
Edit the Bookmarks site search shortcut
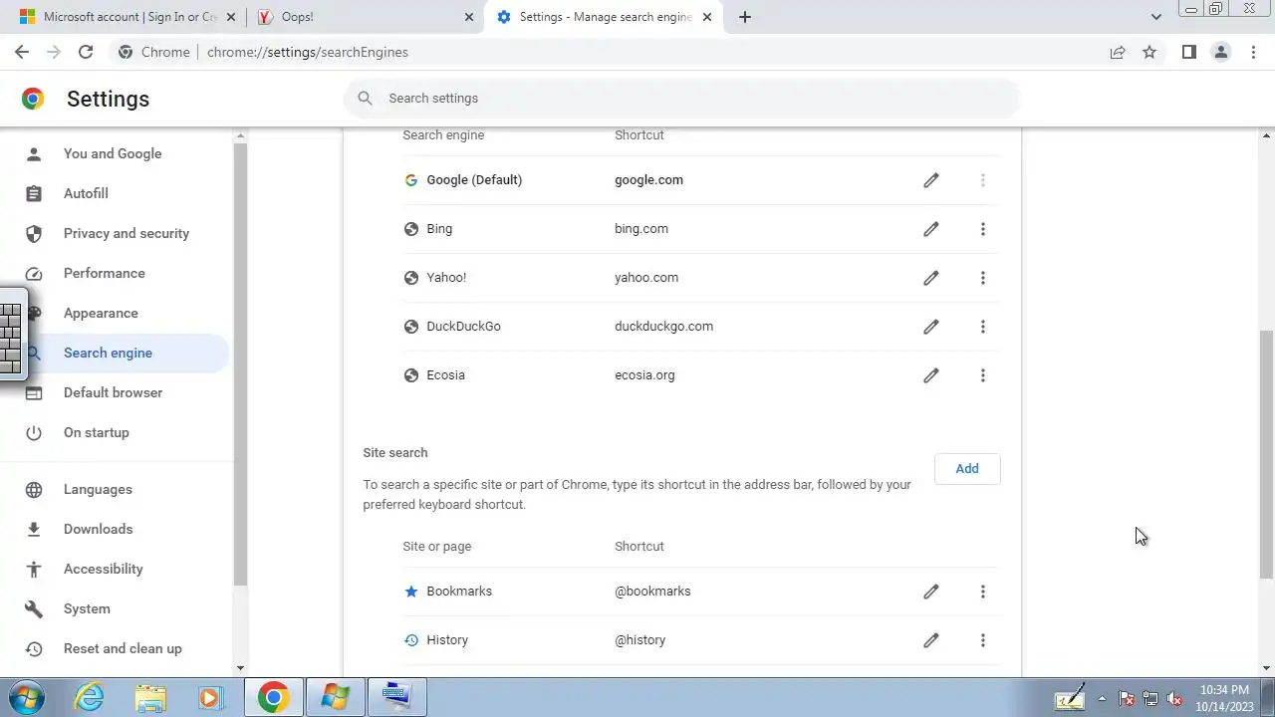930,592
